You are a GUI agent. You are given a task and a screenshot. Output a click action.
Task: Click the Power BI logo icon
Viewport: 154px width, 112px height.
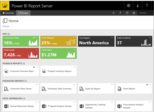click(x=5, y=6)
